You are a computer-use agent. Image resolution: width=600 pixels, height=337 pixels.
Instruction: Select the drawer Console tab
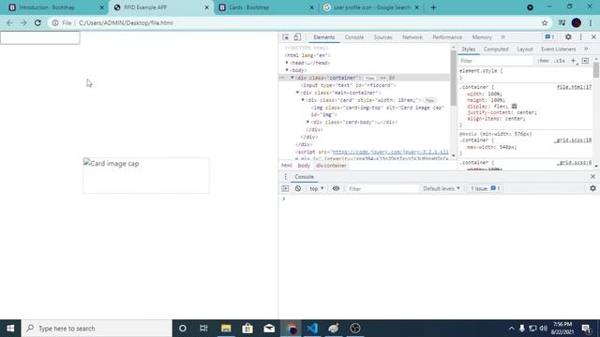(x=304, y=177)
